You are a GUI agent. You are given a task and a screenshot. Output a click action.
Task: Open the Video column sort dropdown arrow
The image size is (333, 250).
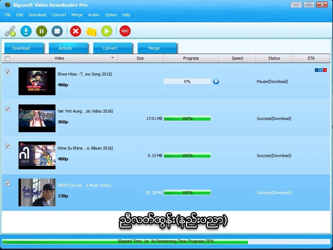coord(112,58)
